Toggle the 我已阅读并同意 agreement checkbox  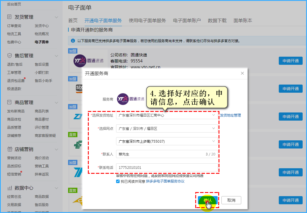pos(118,181)
